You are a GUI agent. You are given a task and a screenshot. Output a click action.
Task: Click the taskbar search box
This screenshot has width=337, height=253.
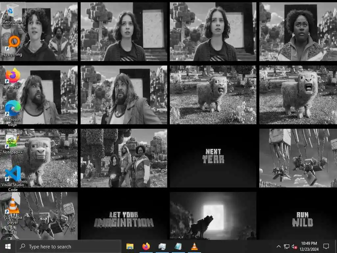point(68,246)
